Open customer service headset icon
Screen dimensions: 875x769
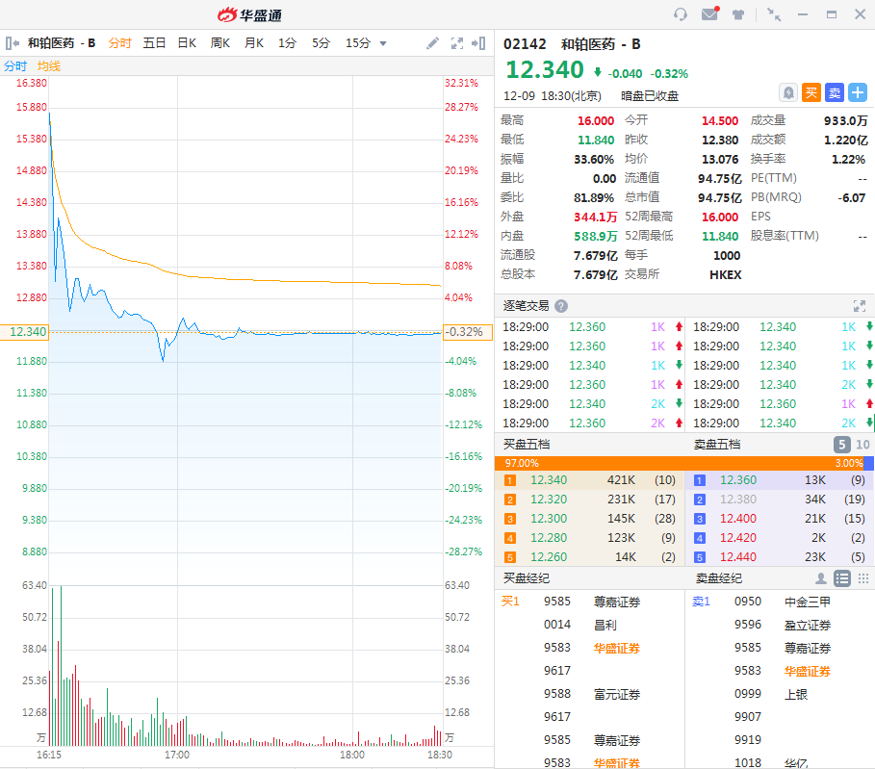681,14
